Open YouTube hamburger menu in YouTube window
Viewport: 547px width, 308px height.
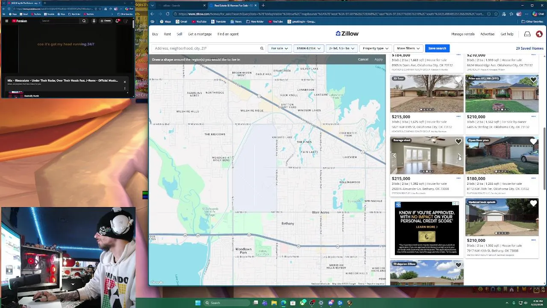6,21
